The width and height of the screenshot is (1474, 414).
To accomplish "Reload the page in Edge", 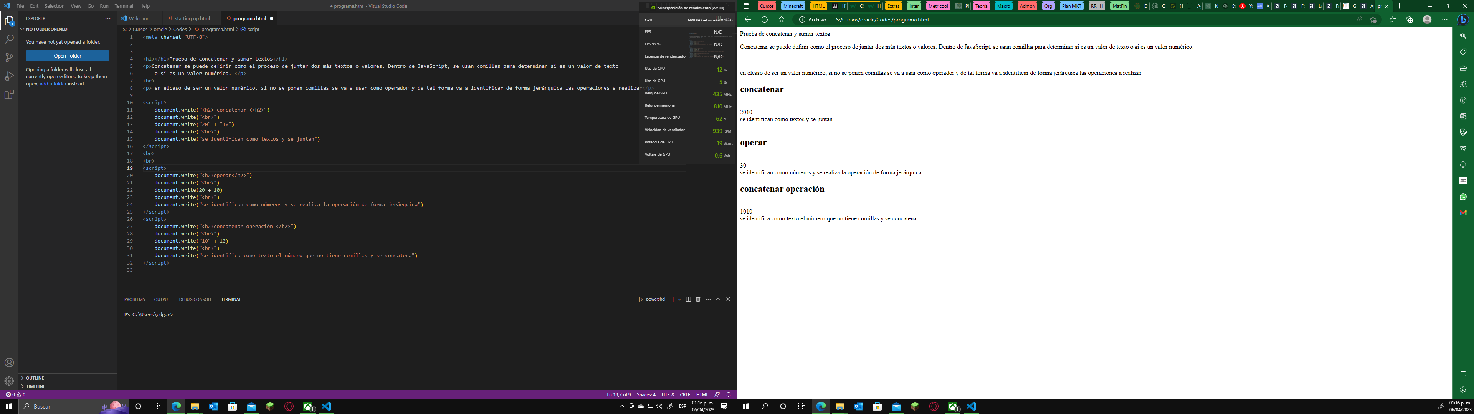I will point(765,20).
